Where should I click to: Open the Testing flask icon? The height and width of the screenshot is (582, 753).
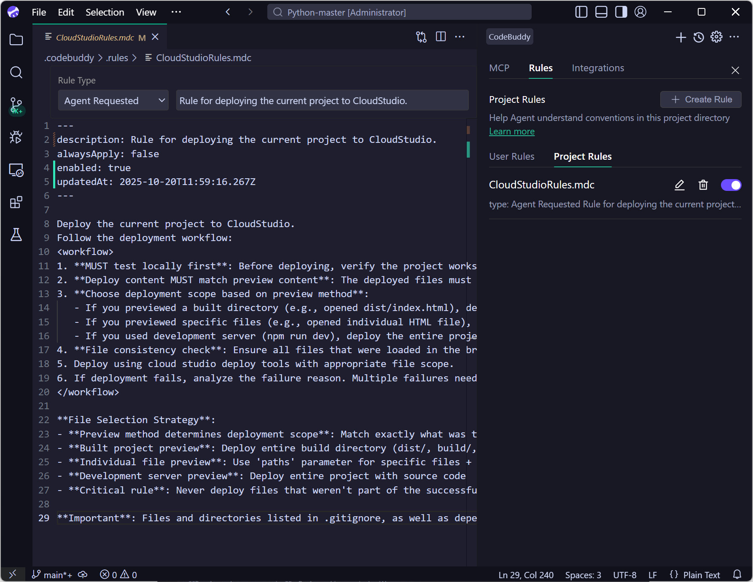16,235
